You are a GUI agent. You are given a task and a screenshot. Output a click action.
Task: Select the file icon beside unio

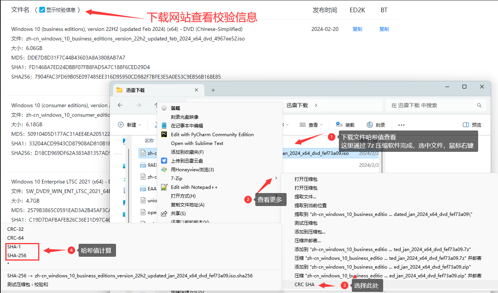[143, 200]
